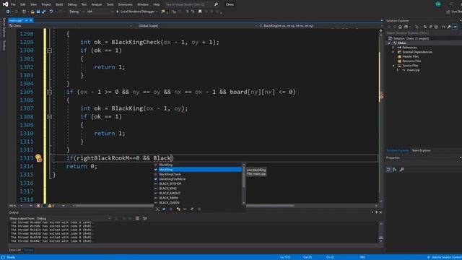The image size is (462, 260).
Task: Open the Show output from Debug dropdown
Action: pyautogui.click(x=74, y=218)
